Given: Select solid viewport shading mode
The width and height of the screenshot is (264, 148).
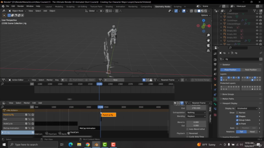Looking at the screenshot, I should click(199, 11).
